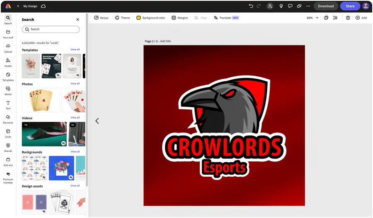Open the Margins toolbar option
The image size is (373, 218).
[x=180, y=18]
